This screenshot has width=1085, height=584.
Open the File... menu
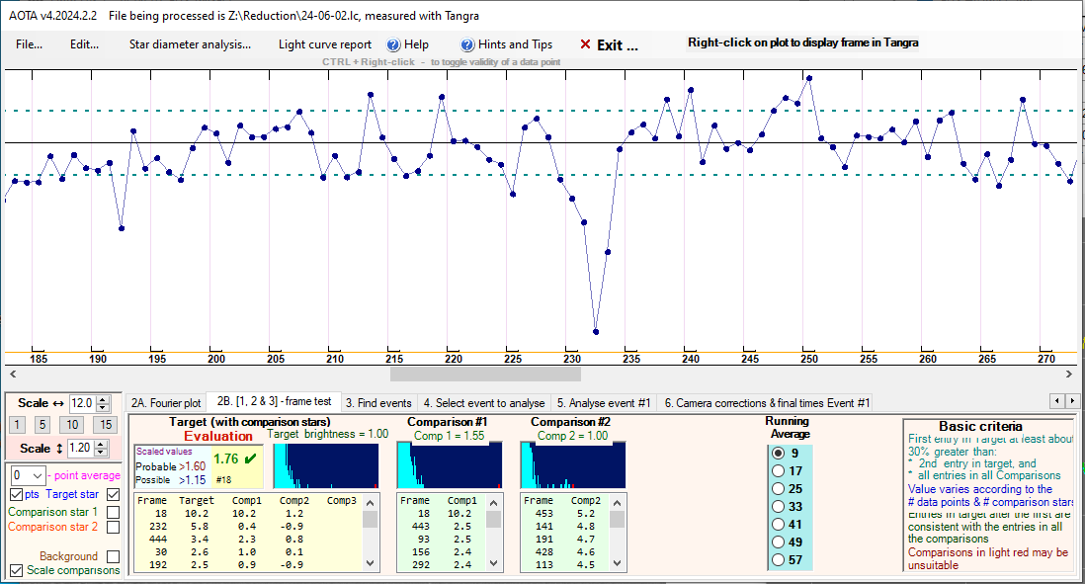click(x=29, y=44)
